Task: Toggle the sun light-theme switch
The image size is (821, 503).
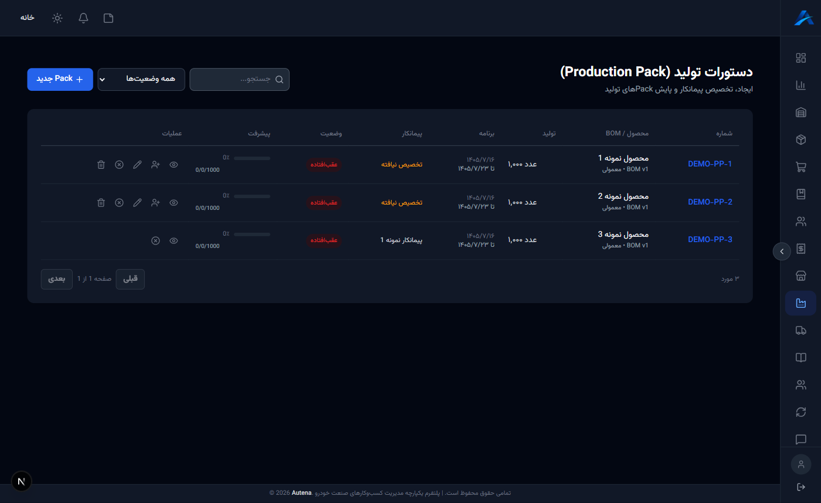Action: coord(57,18)
